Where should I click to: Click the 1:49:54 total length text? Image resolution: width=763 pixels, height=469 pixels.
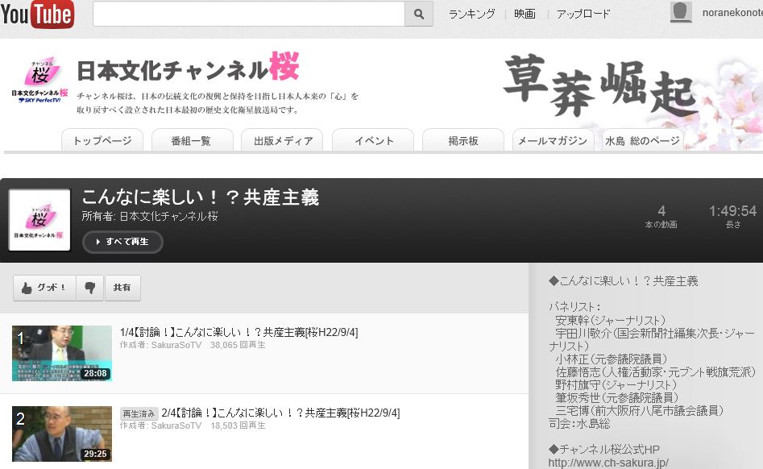732,210
